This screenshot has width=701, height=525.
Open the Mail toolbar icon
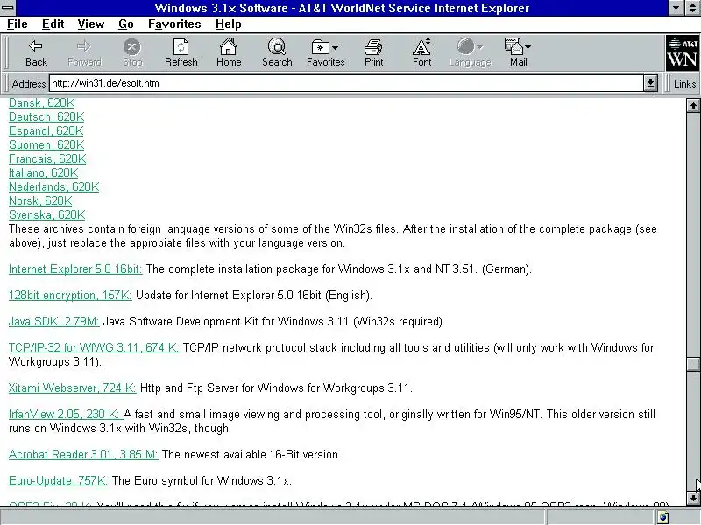[x=513, y=46]
